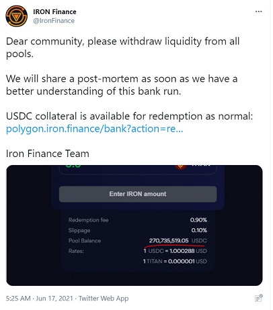The image size is (273, 310).
Task: Open the polygon.iron.finance redemption link
Action: pos(95,129)
